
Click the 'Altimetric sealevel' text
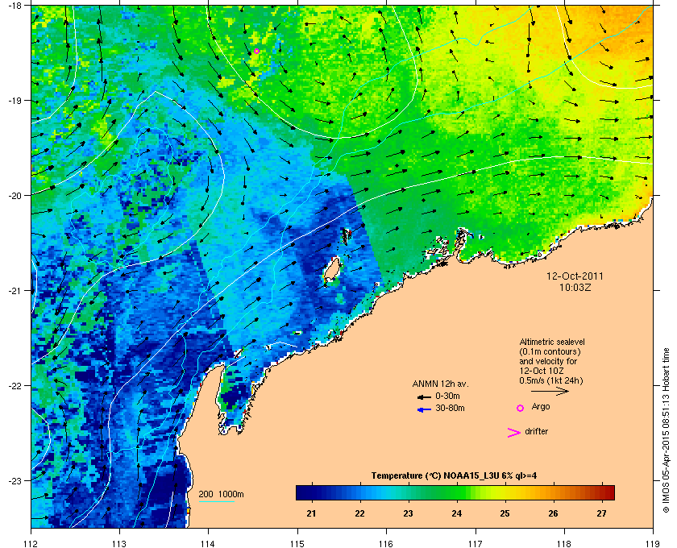click(x=552, y=342)
